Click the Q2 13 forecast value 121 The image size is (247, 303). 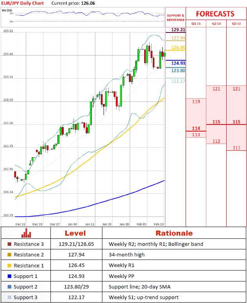[216, 89]
